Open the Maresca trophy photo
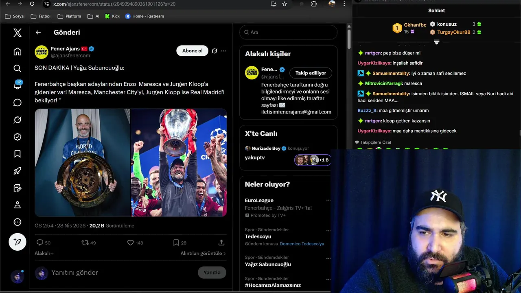This screenshot has height=293, width=521. click(x=82, y=162)
